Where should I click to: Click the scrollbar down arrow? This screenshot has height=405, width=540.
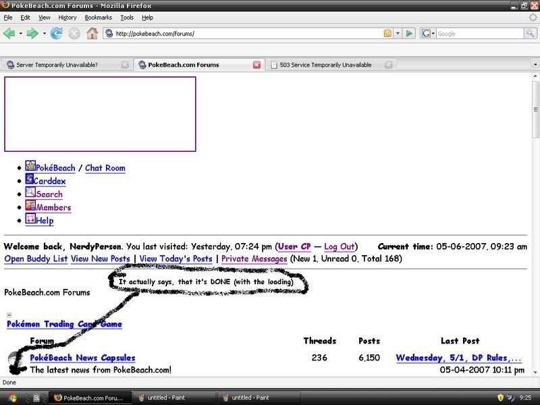[x=535, y=373]
